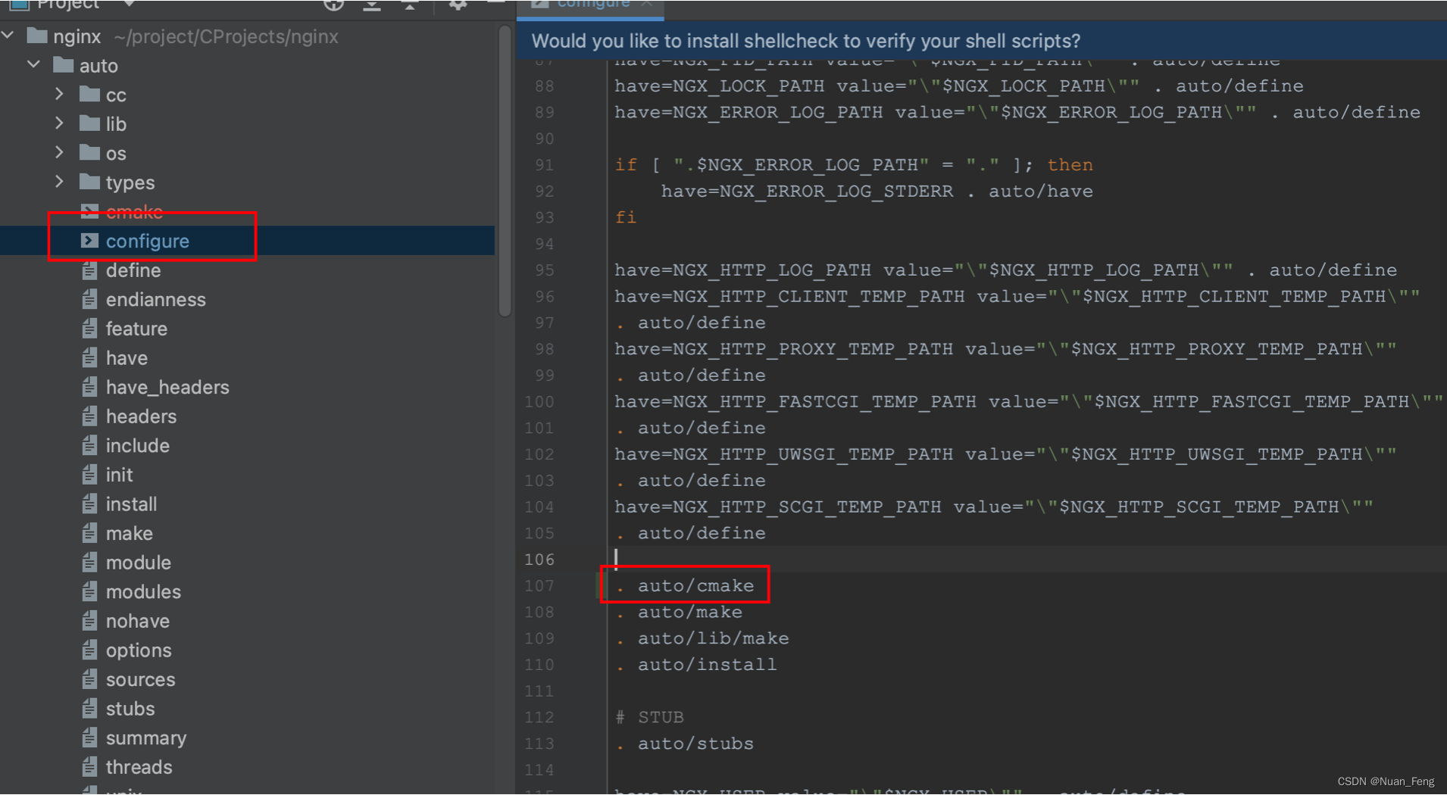This screenshot has height=795, width=1447.
Task: Click the endianness file icon
Action: (89, 299)
